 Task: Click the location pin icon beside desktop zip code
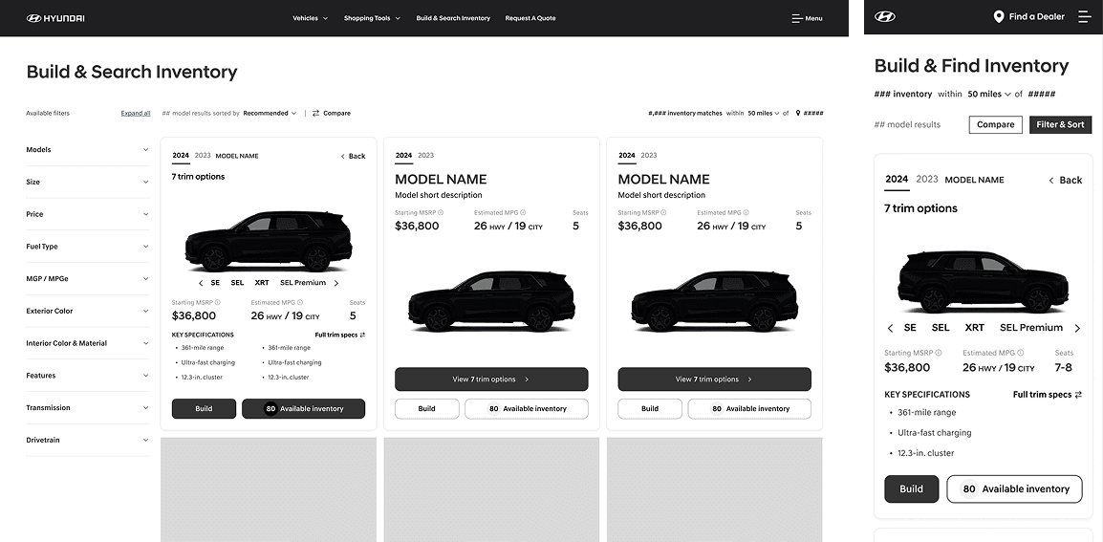798,114
